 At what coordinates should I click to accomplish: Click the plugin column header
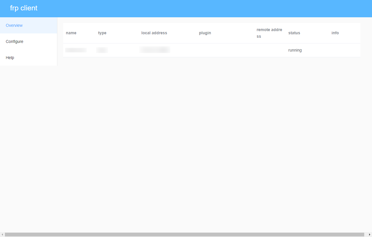point(205,33)
